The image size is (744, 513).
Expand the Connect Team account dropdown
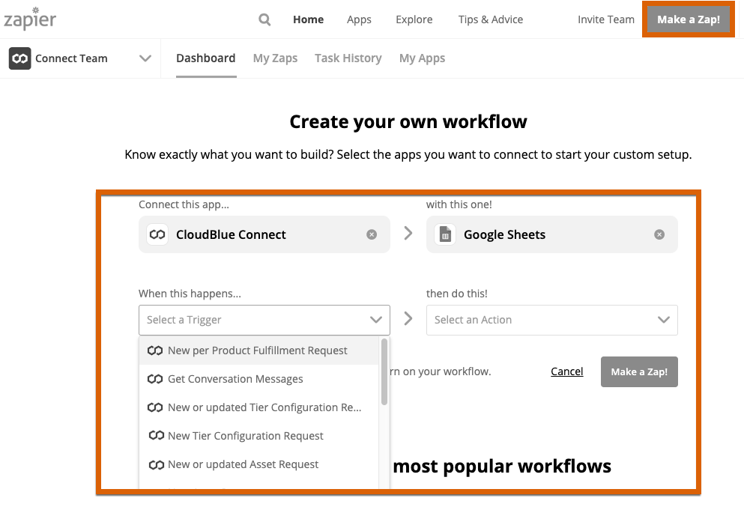(145, 58)
